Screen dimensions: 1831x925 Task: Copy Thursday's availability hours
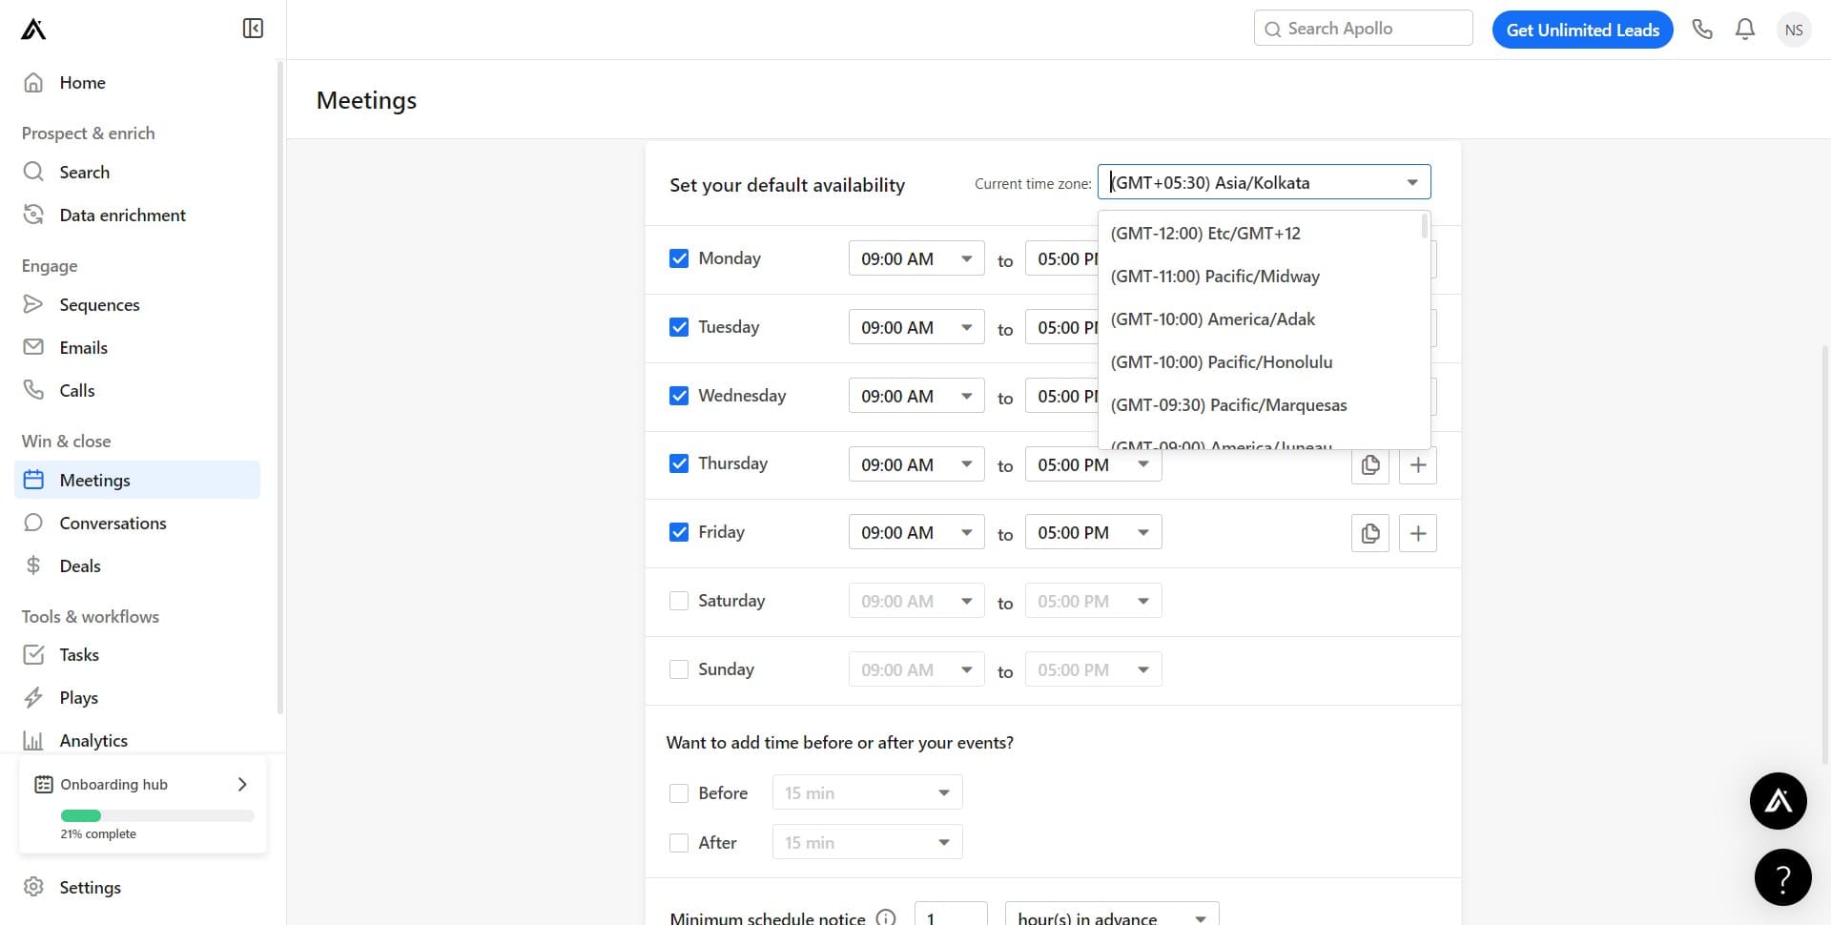[1370, 465]
